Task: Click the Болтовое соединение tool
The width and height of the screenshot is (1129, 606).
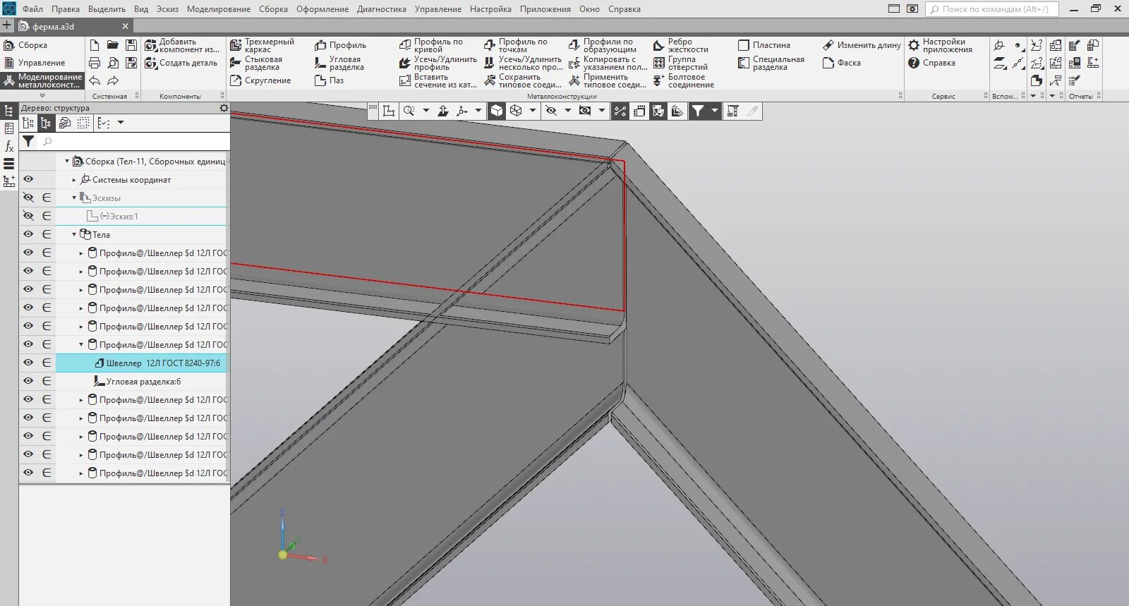Action: click(684, 80)
